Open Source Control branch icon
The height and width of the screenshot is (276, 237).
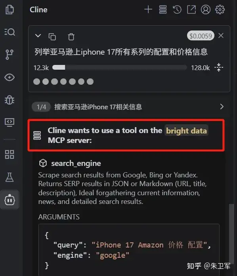tap(10, 54)
